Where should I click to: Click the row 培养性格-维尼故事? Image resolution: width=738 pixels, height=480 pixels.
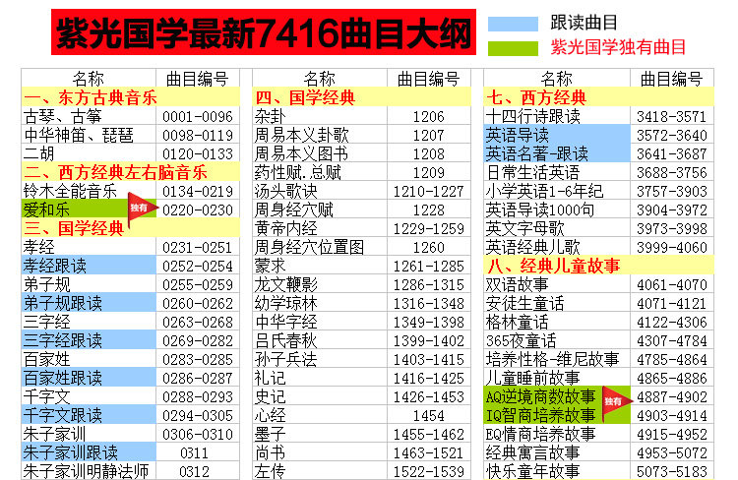(598, 359)
